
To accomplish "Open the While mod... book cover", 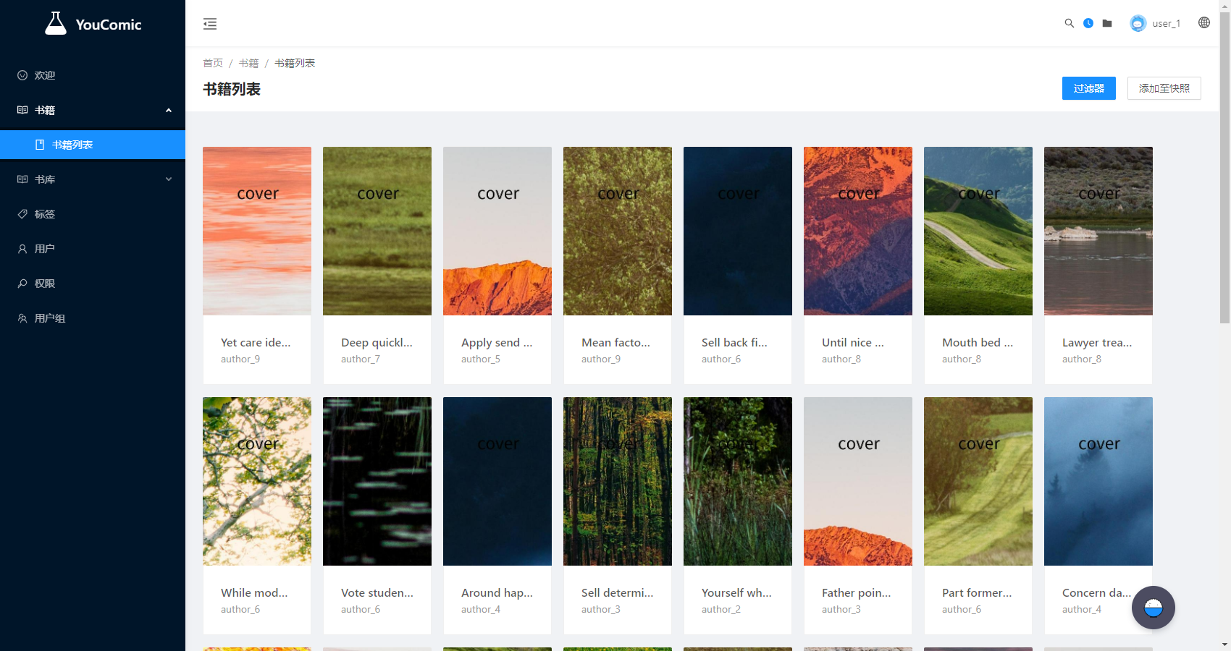I will (257, 481).
